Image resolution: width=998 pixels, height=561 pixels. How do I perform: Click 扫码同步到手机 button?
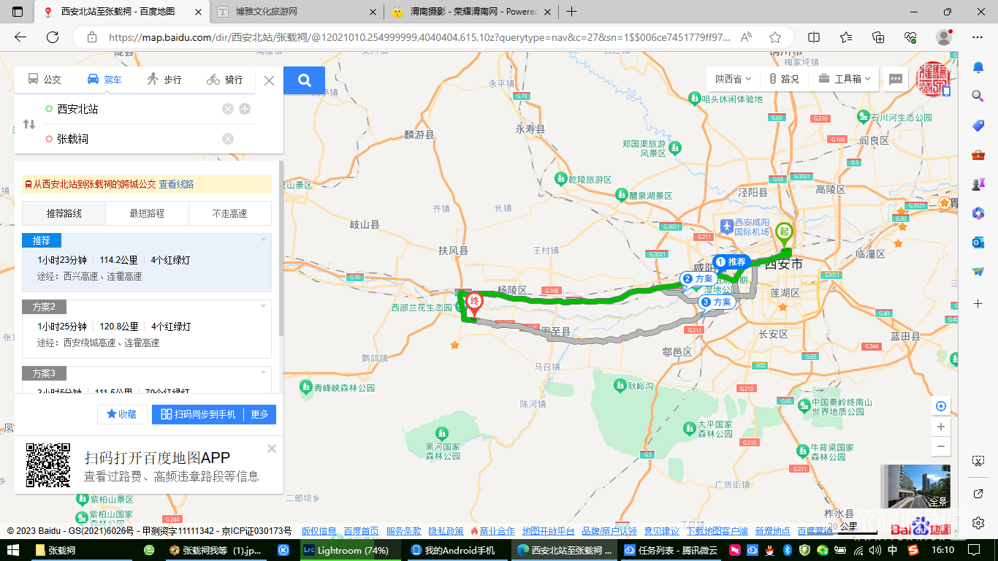pyautogui.click(x=197, y=414)
